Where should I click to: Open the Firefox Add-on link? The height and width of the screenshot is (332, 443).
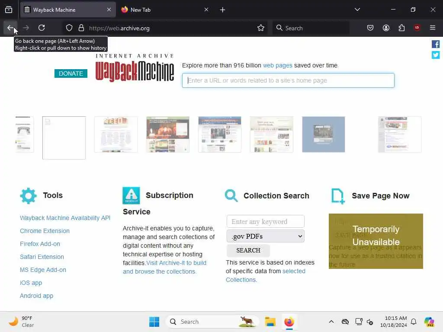point(40,244)
